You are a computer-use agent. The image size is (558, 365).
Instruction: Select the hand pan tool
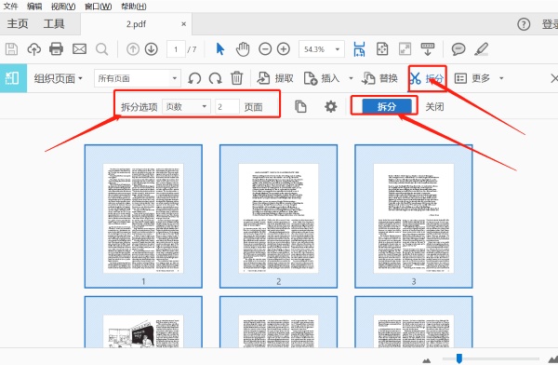243,49
